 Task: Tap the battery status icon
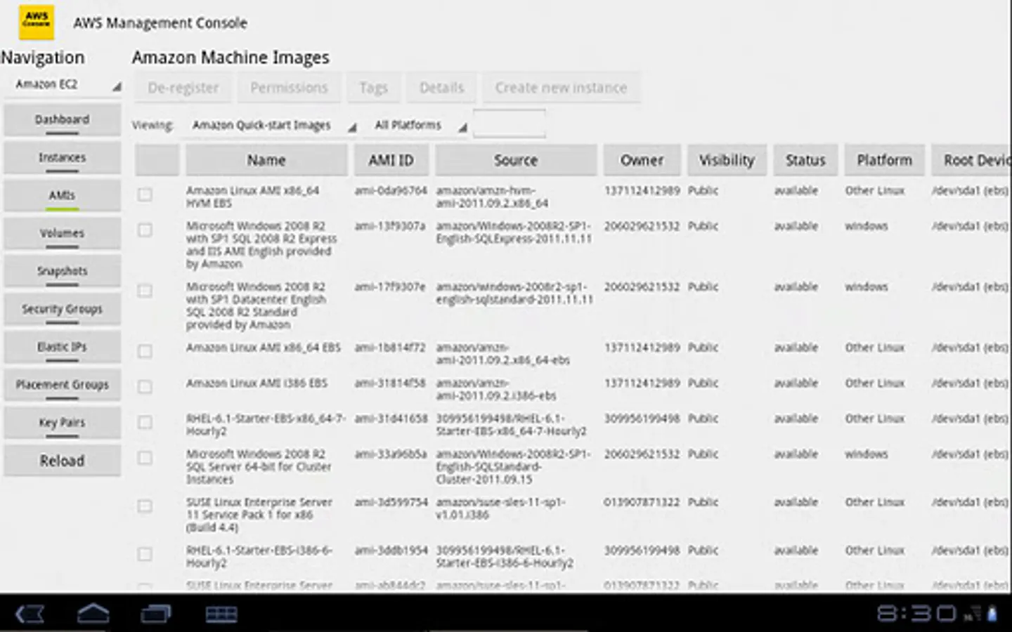[992, 614]
